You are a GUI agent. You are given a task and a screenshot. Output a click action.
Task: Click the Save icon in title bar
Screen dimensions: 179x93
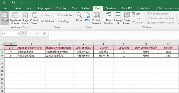pyautogui.click(x=5, y=2)
